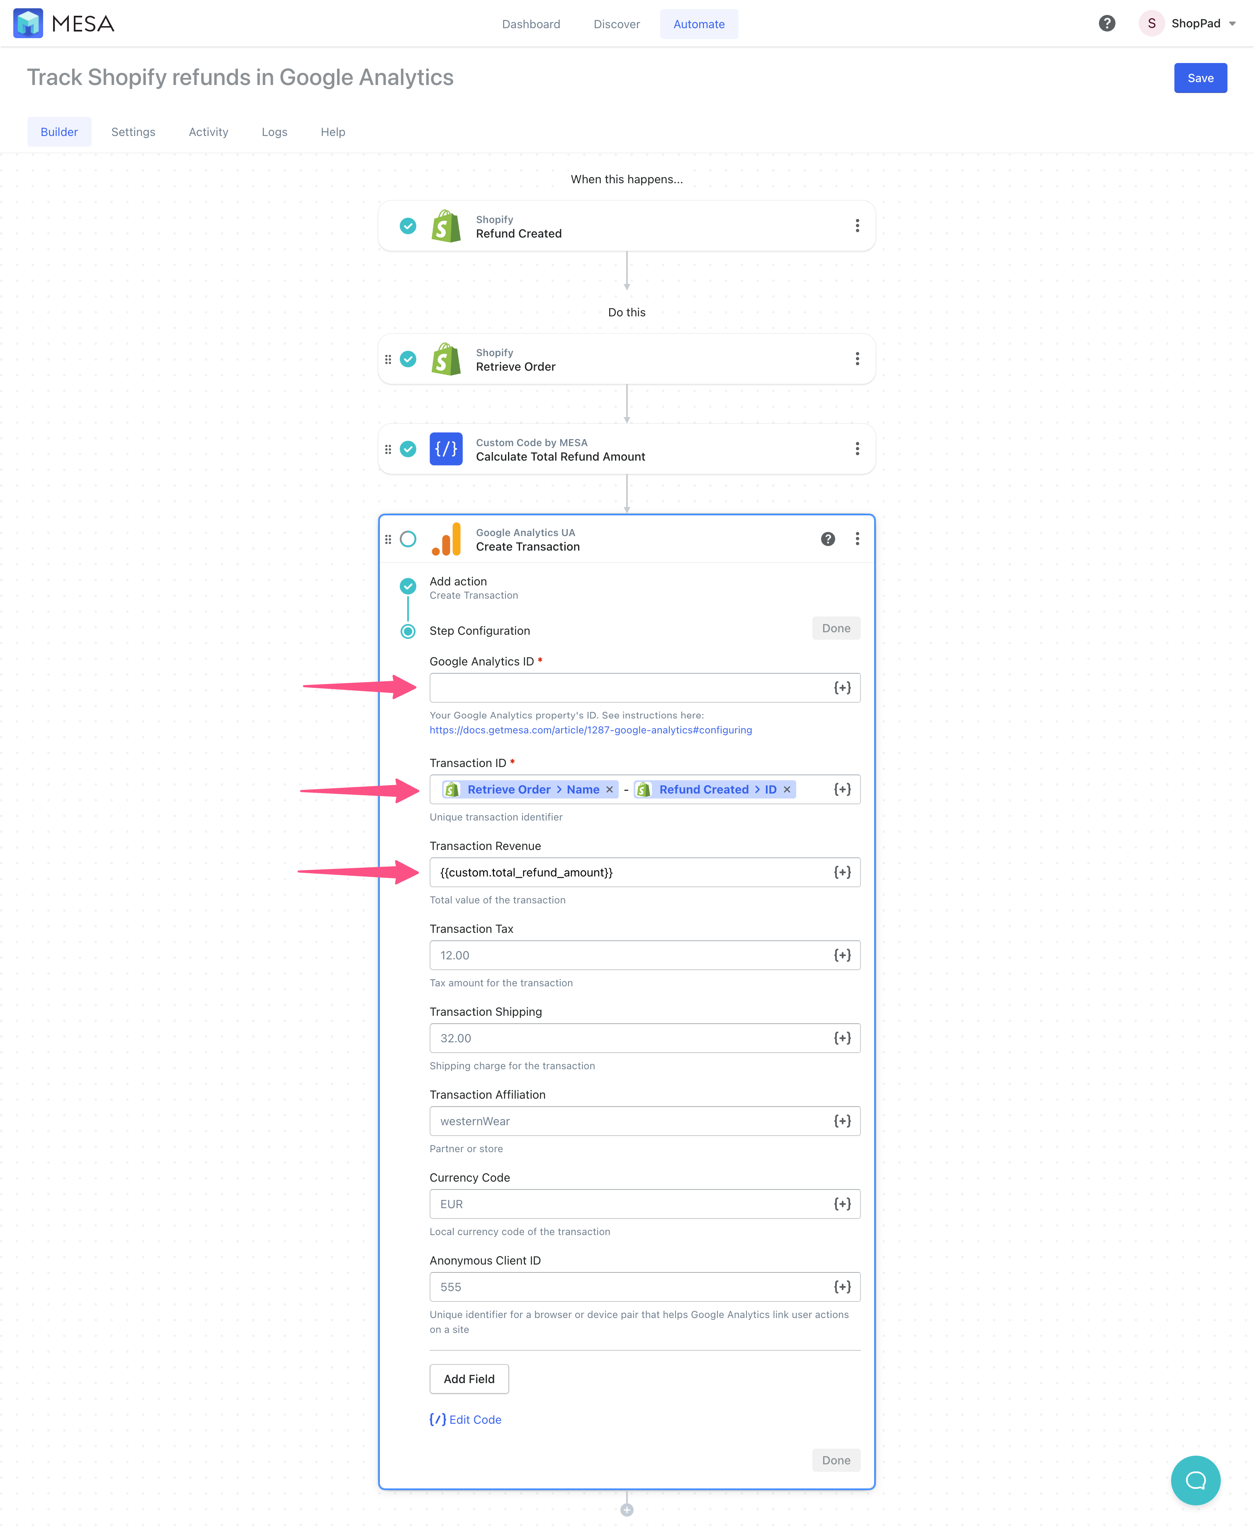The width and height of the screenshot is (1254, 1539).
Task: Open Calculate Total Refund Amount options menu
Action: coord(858,449)
